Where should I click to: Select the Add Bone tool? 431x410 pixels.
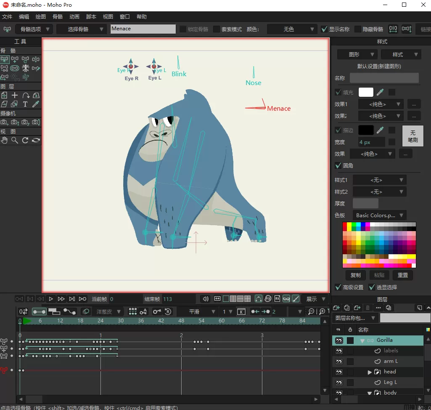[x=15, y=59]
